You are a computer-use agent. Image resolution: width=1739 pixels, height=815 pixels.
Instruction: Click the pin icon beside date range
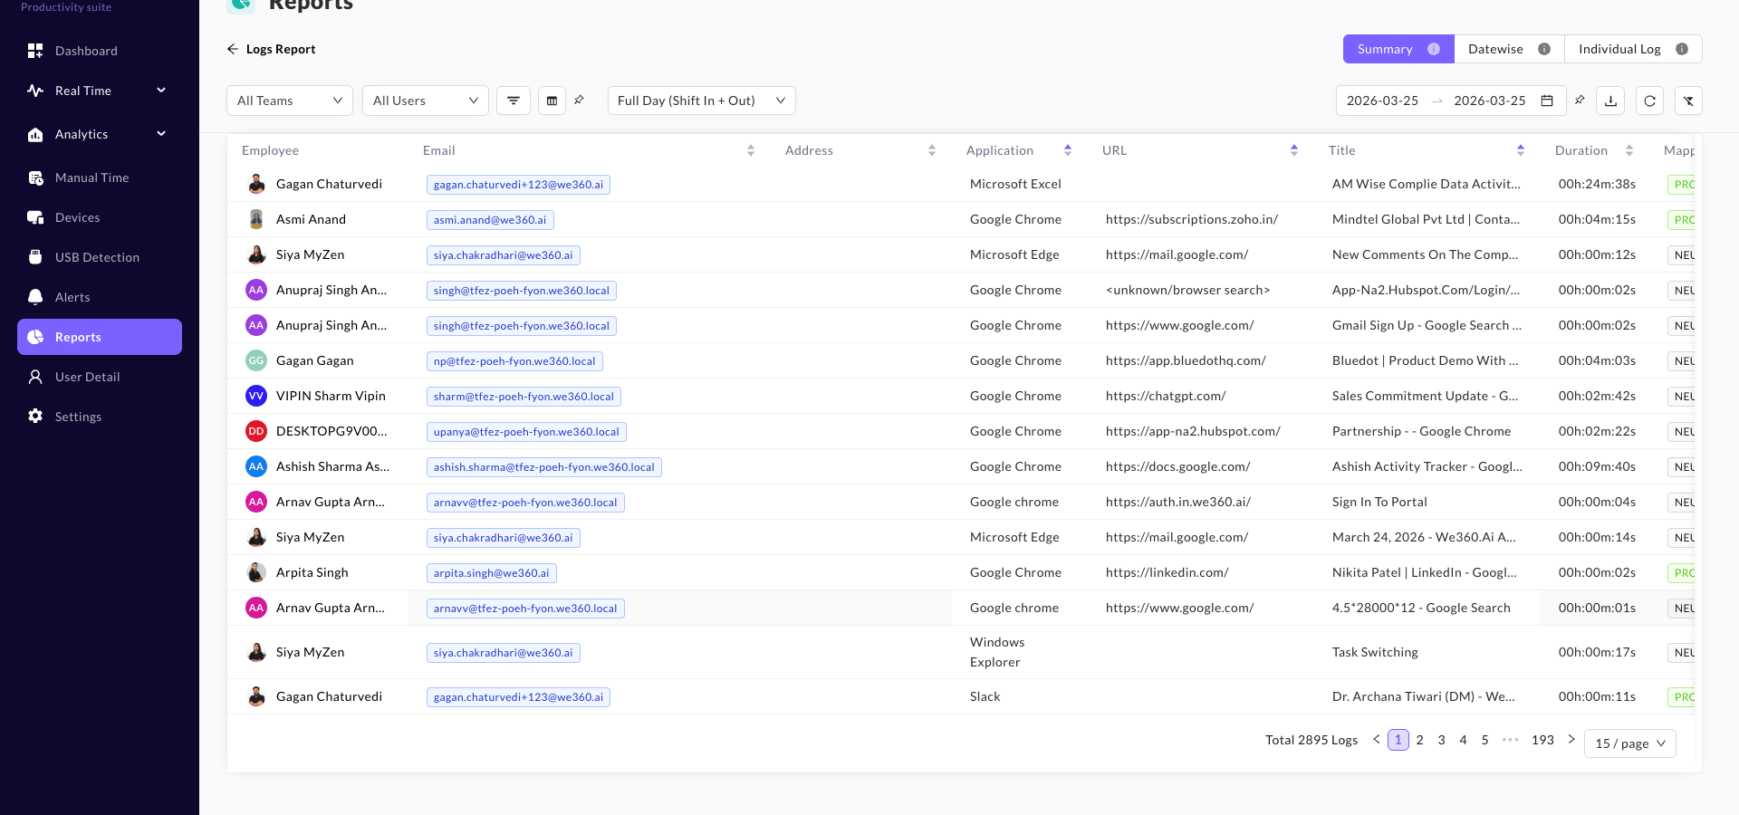[x=1580, y=100]
